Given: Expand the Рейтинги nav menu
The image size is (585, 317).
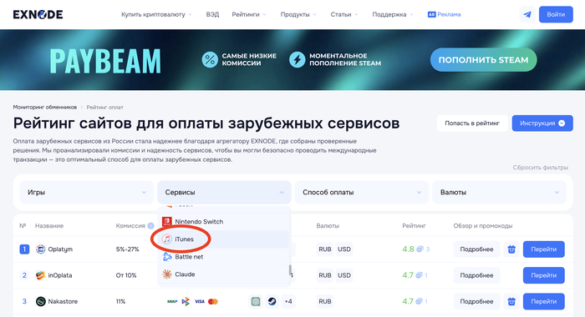Looking at the screenshot, I should 249,14.
